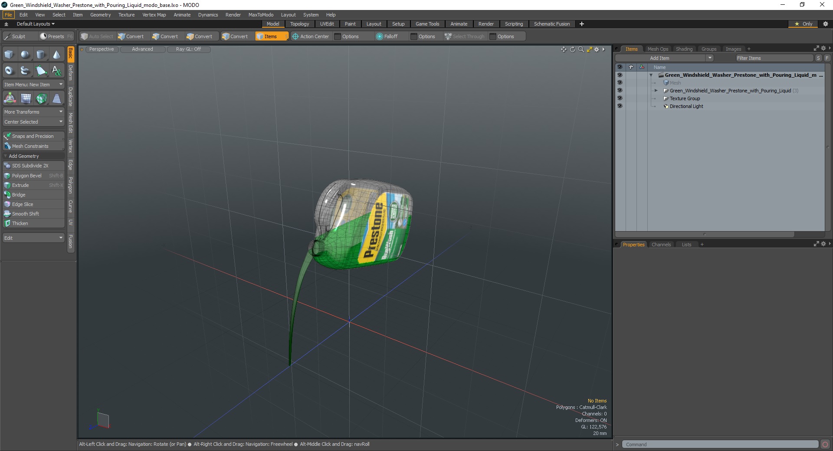This screenshot has height=451, width=833.
Task: Activate the Extrude tool
Action: tap(34, 185)
